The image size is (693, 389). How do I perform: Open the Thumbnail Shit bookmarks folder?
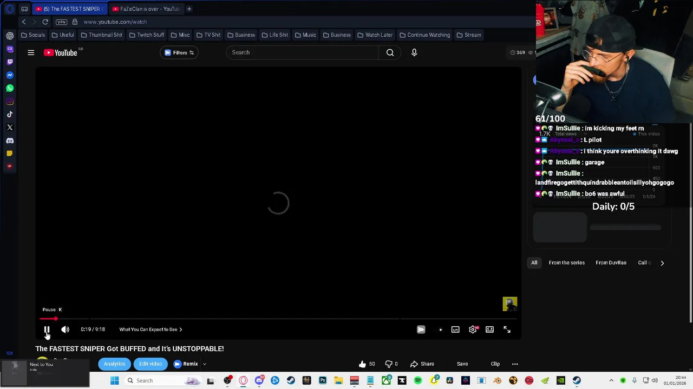(101, 35)
